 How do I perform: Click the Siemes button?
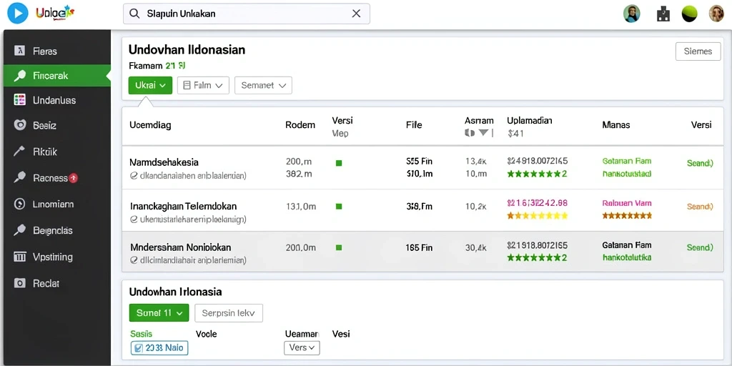(x=698, y=51)
